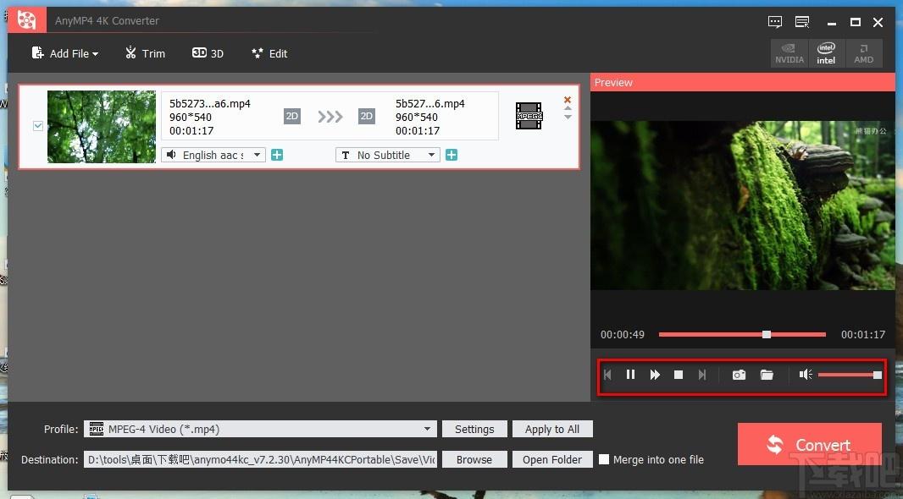Click the feedback chat icon in title bar
The height and width of the screenshot is (499, 903).
(775, 22)
